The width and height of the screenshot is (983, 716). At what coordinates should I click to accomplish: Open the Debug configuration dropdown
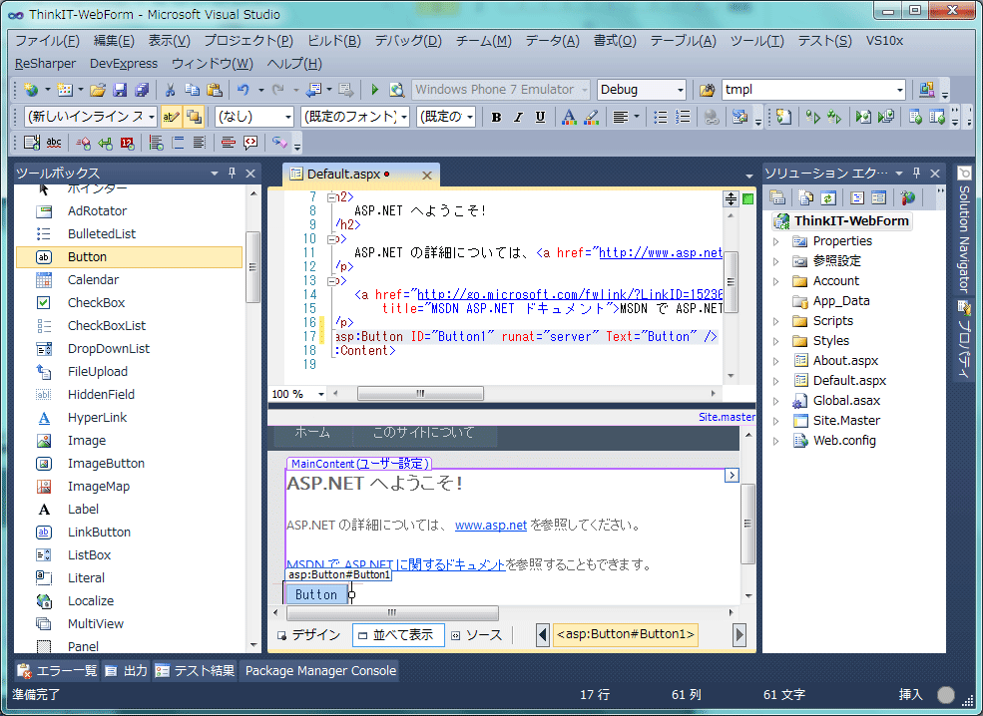click(x=680, y=90)
